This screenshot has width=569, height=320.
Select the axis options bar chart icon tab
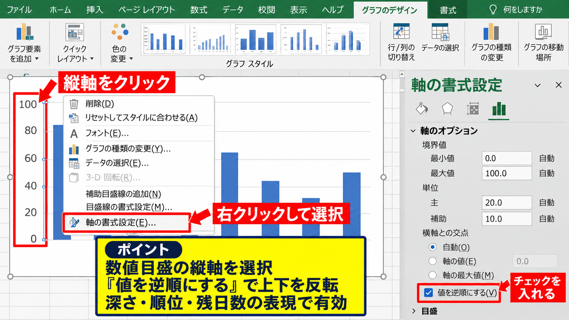[x=499, y=109]
